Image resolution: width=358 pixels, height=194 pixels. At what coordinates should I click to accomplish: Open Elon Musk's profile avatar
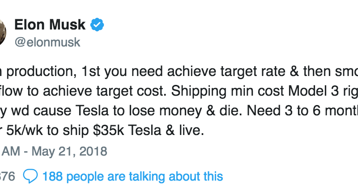[2, 32]
